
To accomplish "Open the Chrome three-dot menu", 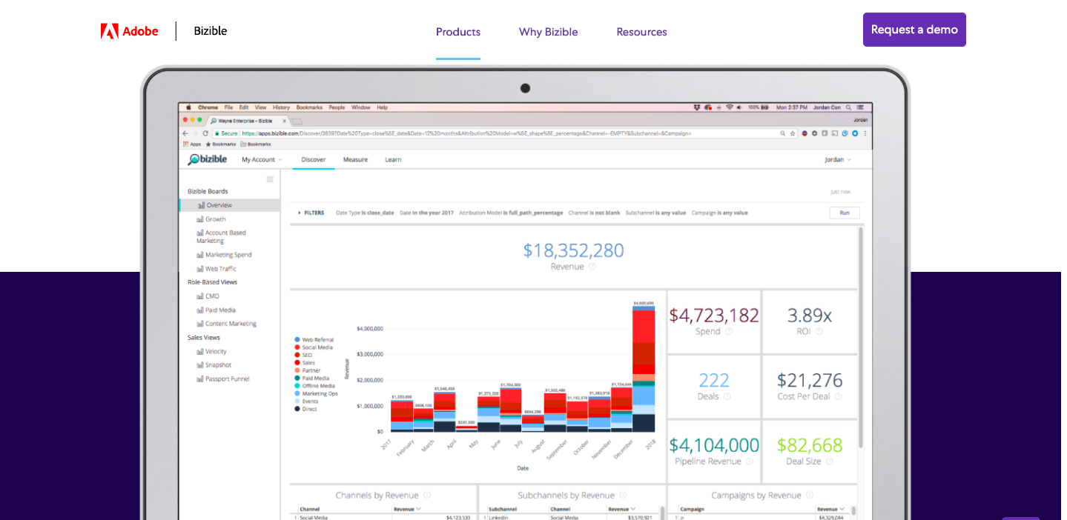I will (x=865, y=133).
